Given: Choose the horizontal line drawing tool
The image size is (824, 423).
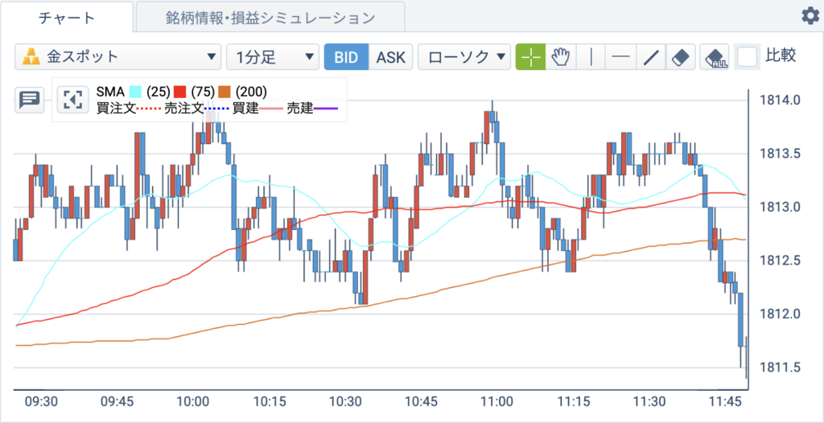Looking at the screenshot, I should (620, 57).
